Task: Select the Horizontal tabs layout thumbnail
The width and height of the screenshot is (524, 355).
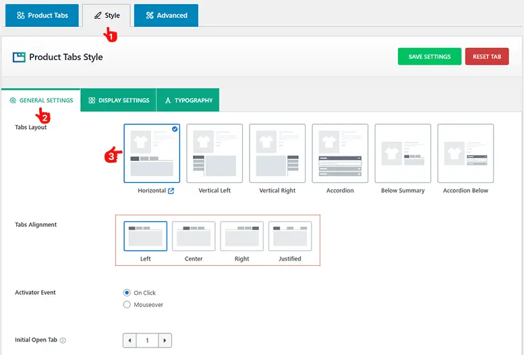Action: (152, 153)
